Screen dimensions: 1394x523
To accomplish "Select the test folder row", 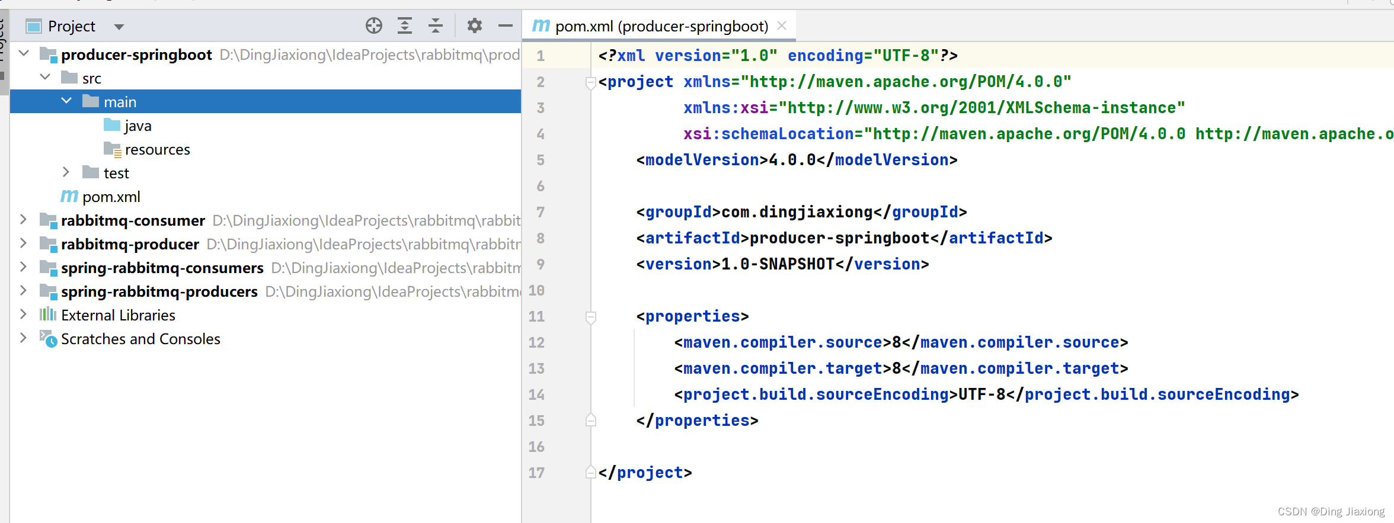I will 266,172.
